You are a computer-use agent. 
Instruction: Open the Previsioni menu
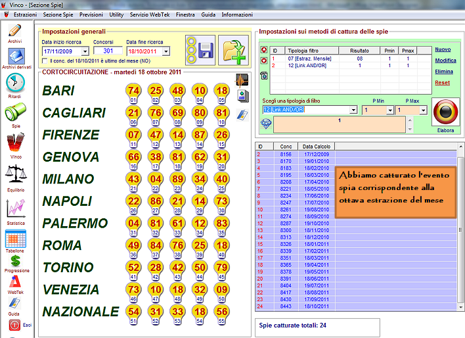click(91, 14)
